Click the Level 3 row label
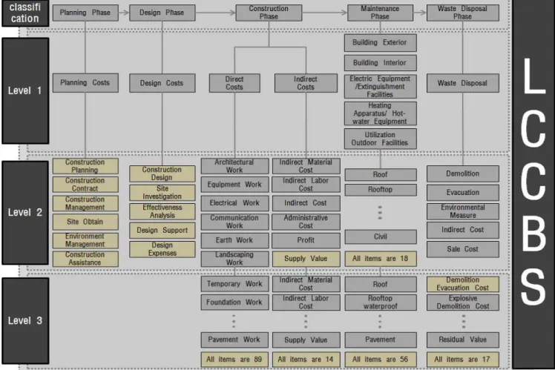Screen dimensions: 555x370 pos(25,321)
